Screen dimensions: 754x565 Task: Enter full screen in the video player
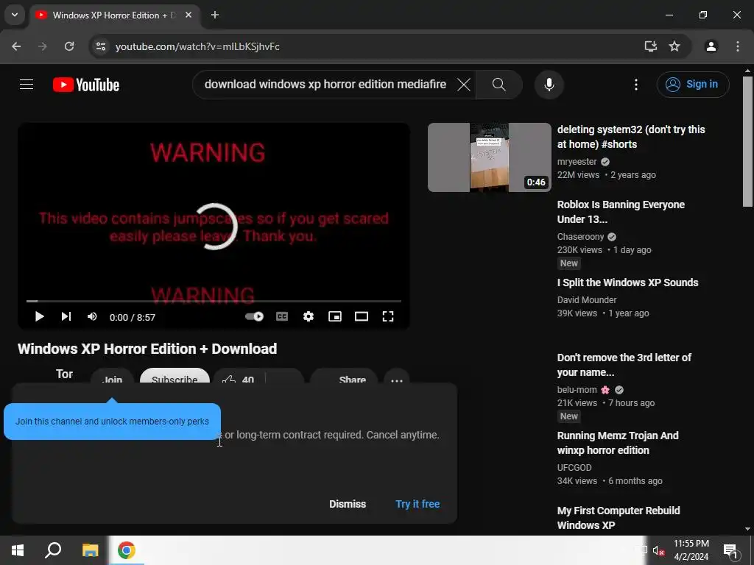click(x=388, y=316)
